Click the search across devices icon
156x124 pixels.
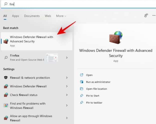click(x=146, y=15)
